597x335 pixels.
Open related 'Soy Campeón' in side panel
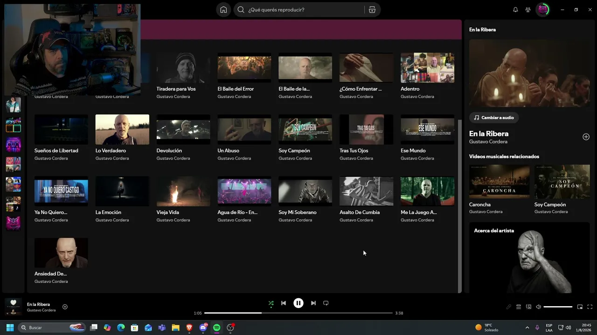pyautogui.click(x=562, y=189)
